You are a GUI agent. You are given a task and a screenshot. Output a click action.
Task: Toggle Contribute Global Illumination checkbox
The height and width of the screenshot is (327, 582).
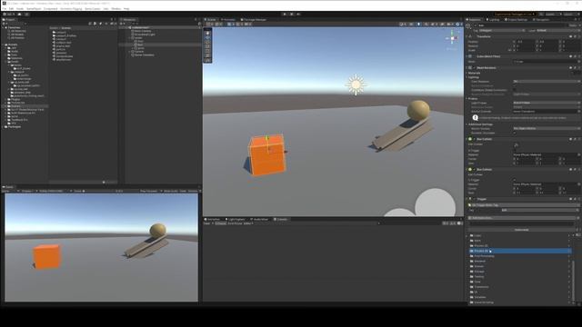[x=515, y=90]
